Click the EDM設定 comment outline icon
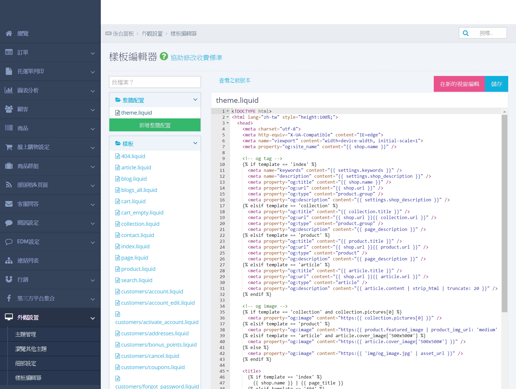Image resolution: width=516 pixels, height=389 pixels. click(x=9, y=242)
